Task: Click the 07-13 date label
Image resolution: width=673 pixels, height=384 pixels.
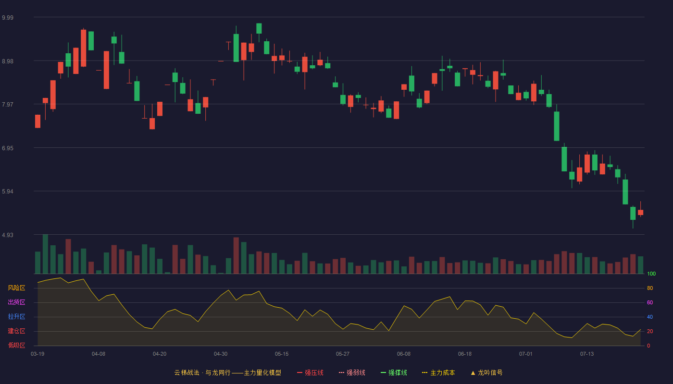Action: (587, 354)
